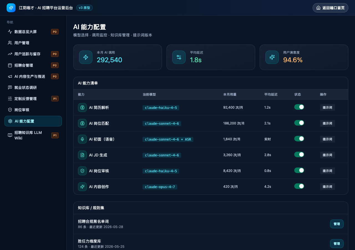355x250 pixels.
Task: Click P0 badge beside 数据总览大屏
Action: (55, 32)
